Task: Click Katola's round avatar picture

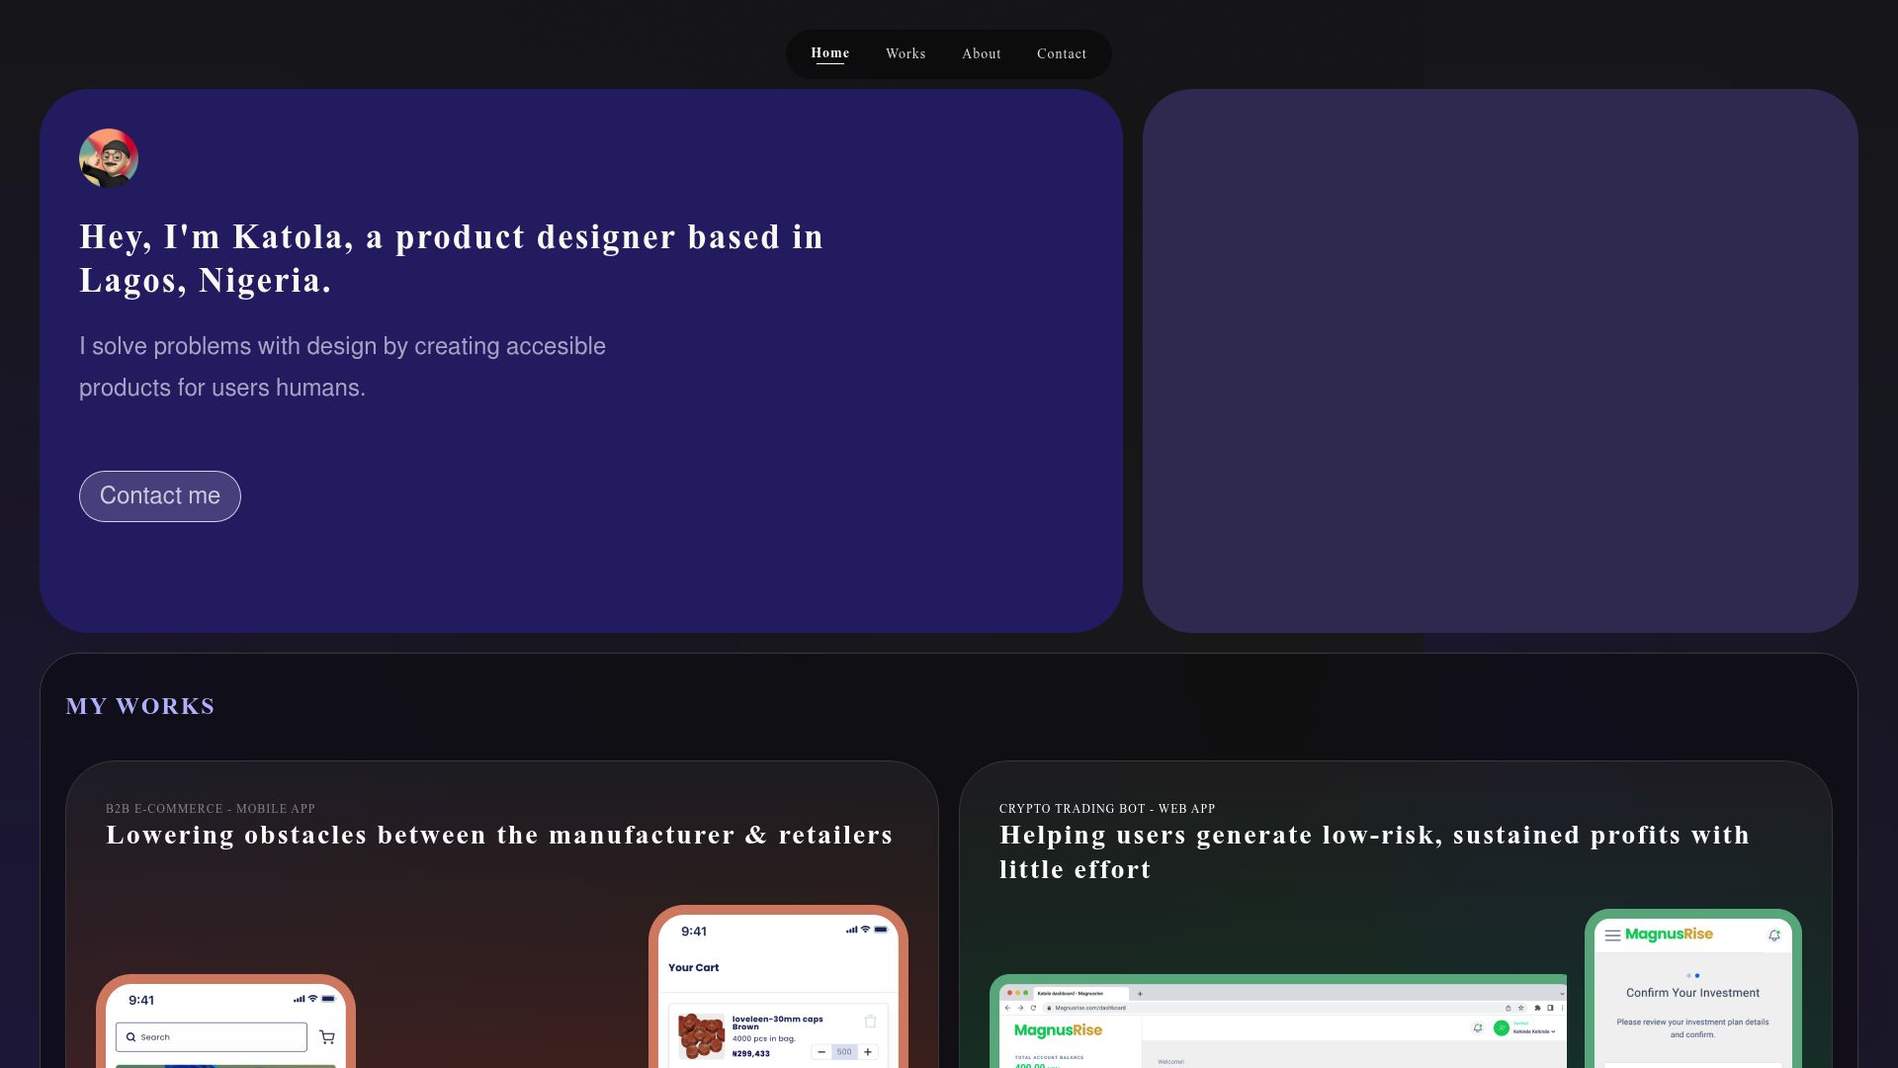Action: coord(109,158)
